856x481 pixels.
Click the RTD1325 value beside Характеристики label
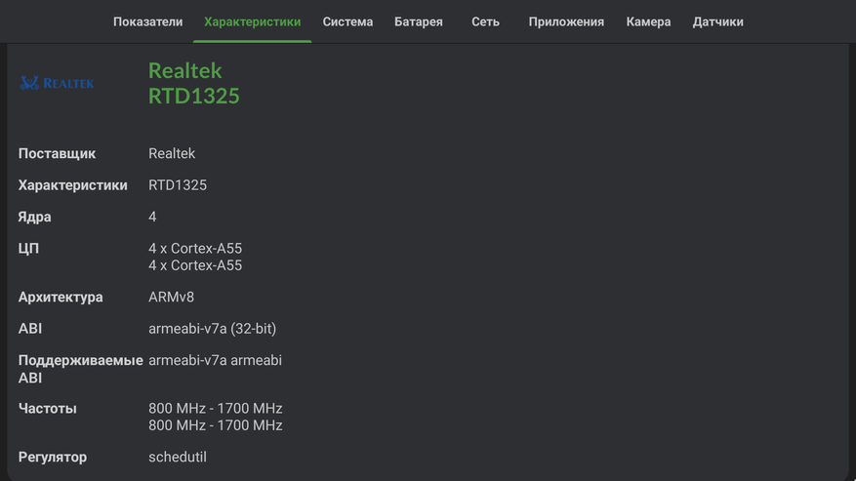coord(178,184)
